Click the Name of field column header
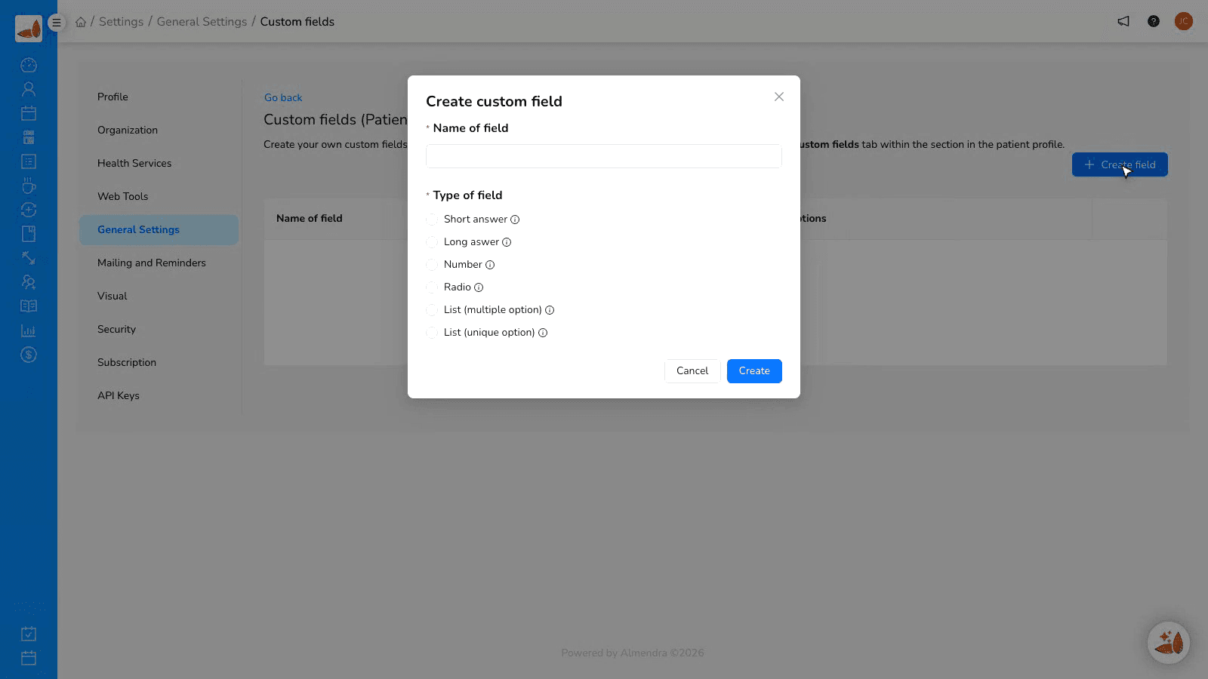The width and height of the screenshot is (1208, 679). [x=310, y=218]
